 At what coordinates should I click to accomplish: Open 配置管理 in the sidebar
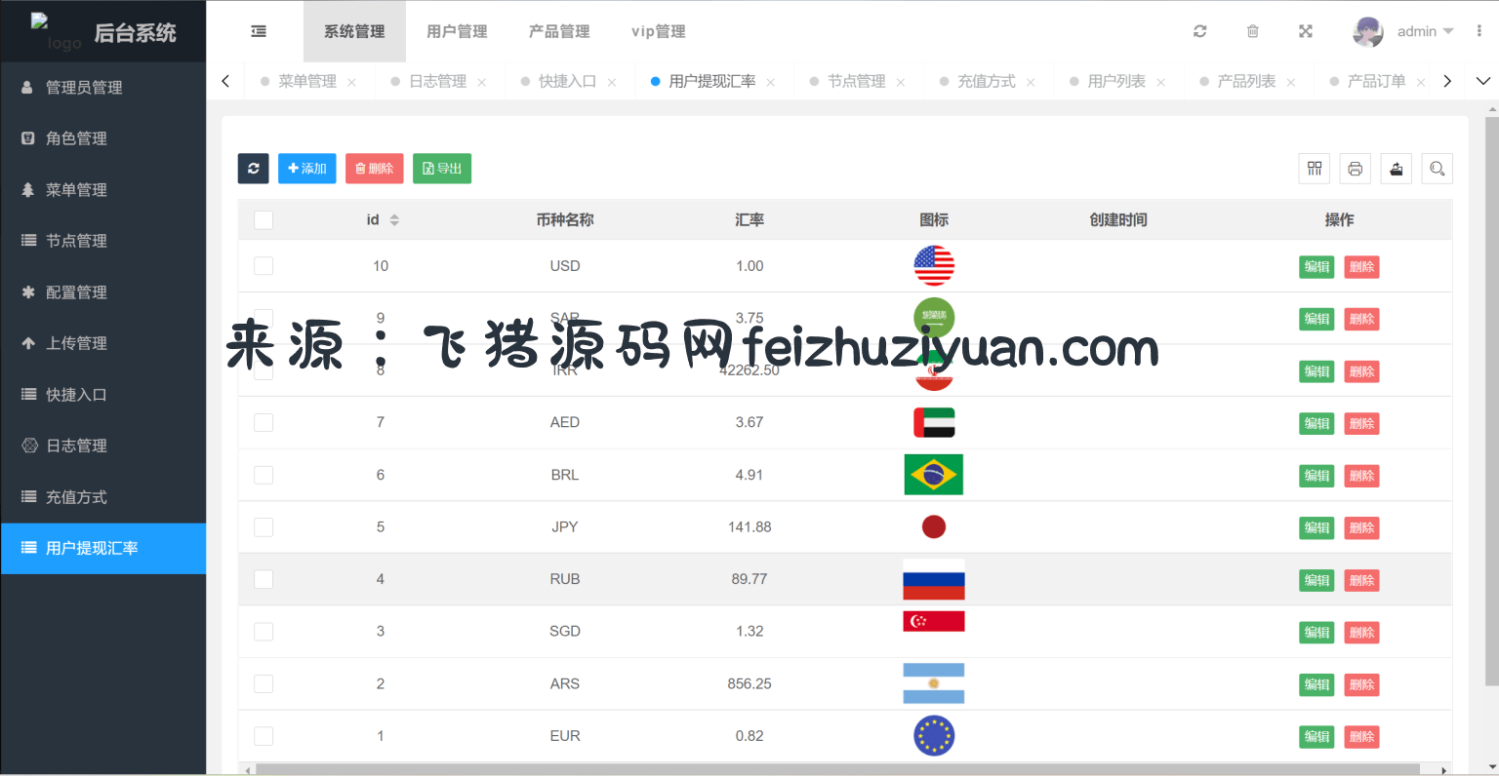[76, 292]
